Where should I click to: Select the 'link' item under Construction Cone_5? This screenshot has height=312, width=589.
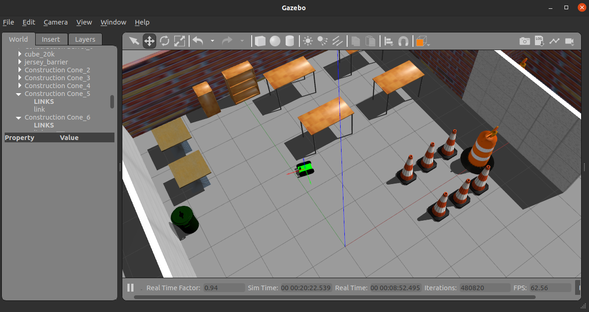39,109
